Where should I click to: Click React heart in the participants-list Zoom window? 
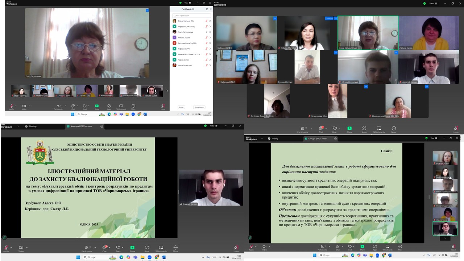pyautogui.click(x=84, y=107)
